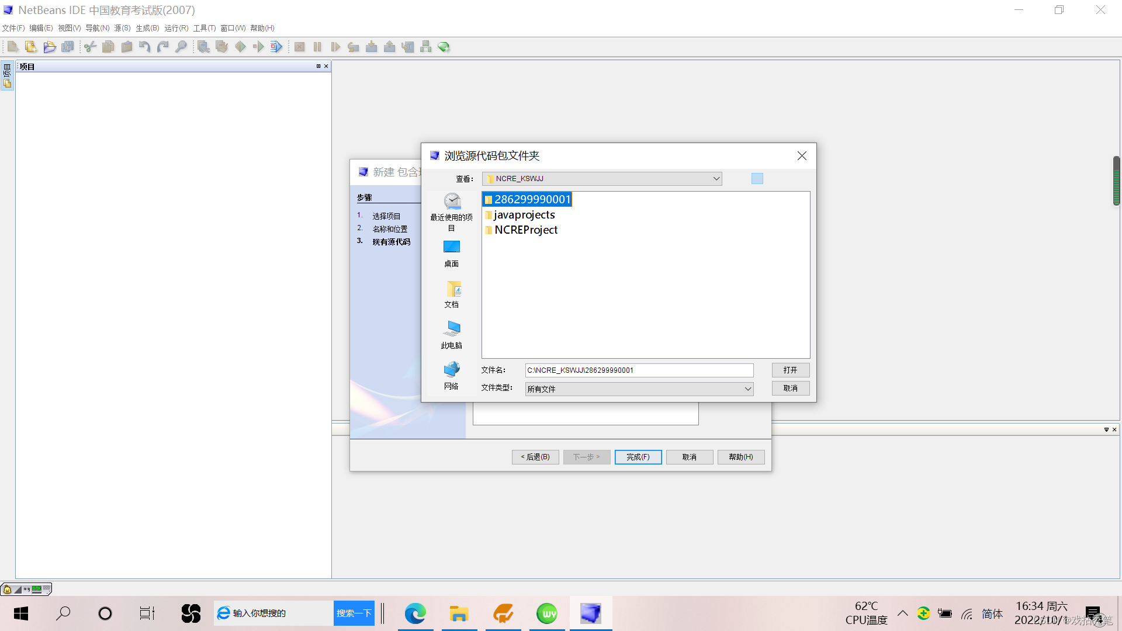Select the javaprojects folder

point(524,215)
